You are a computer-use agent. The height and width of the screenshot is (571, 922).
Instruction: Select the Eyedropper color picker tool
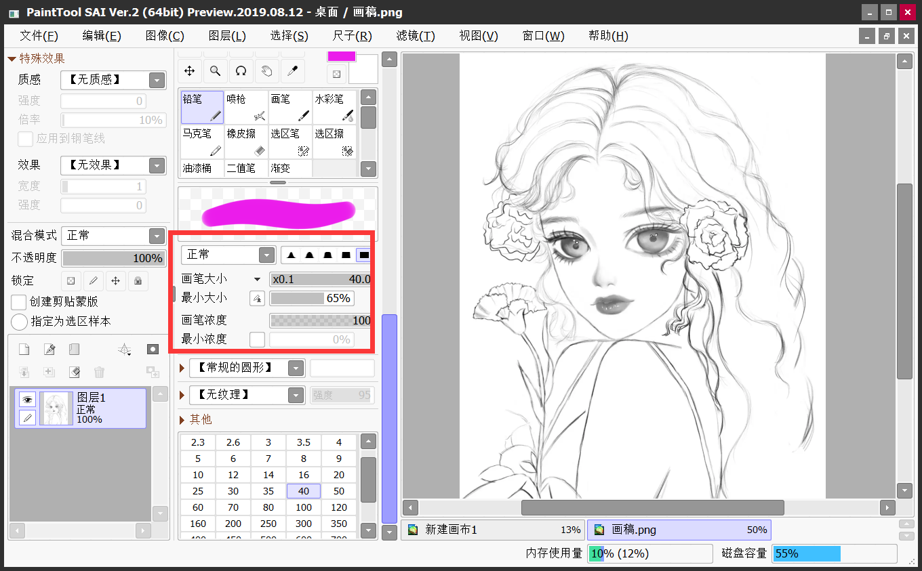292,70
